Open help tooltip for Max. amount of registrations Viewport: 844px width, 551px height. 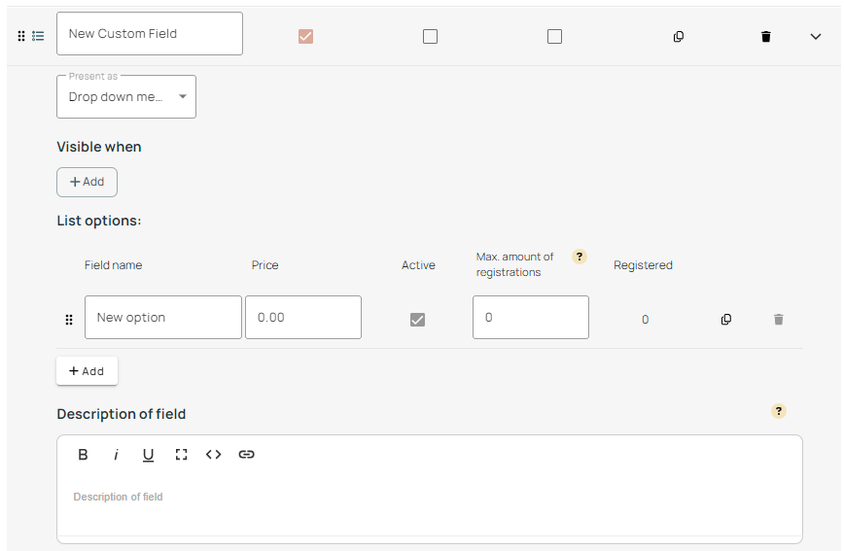click(580, 258)
